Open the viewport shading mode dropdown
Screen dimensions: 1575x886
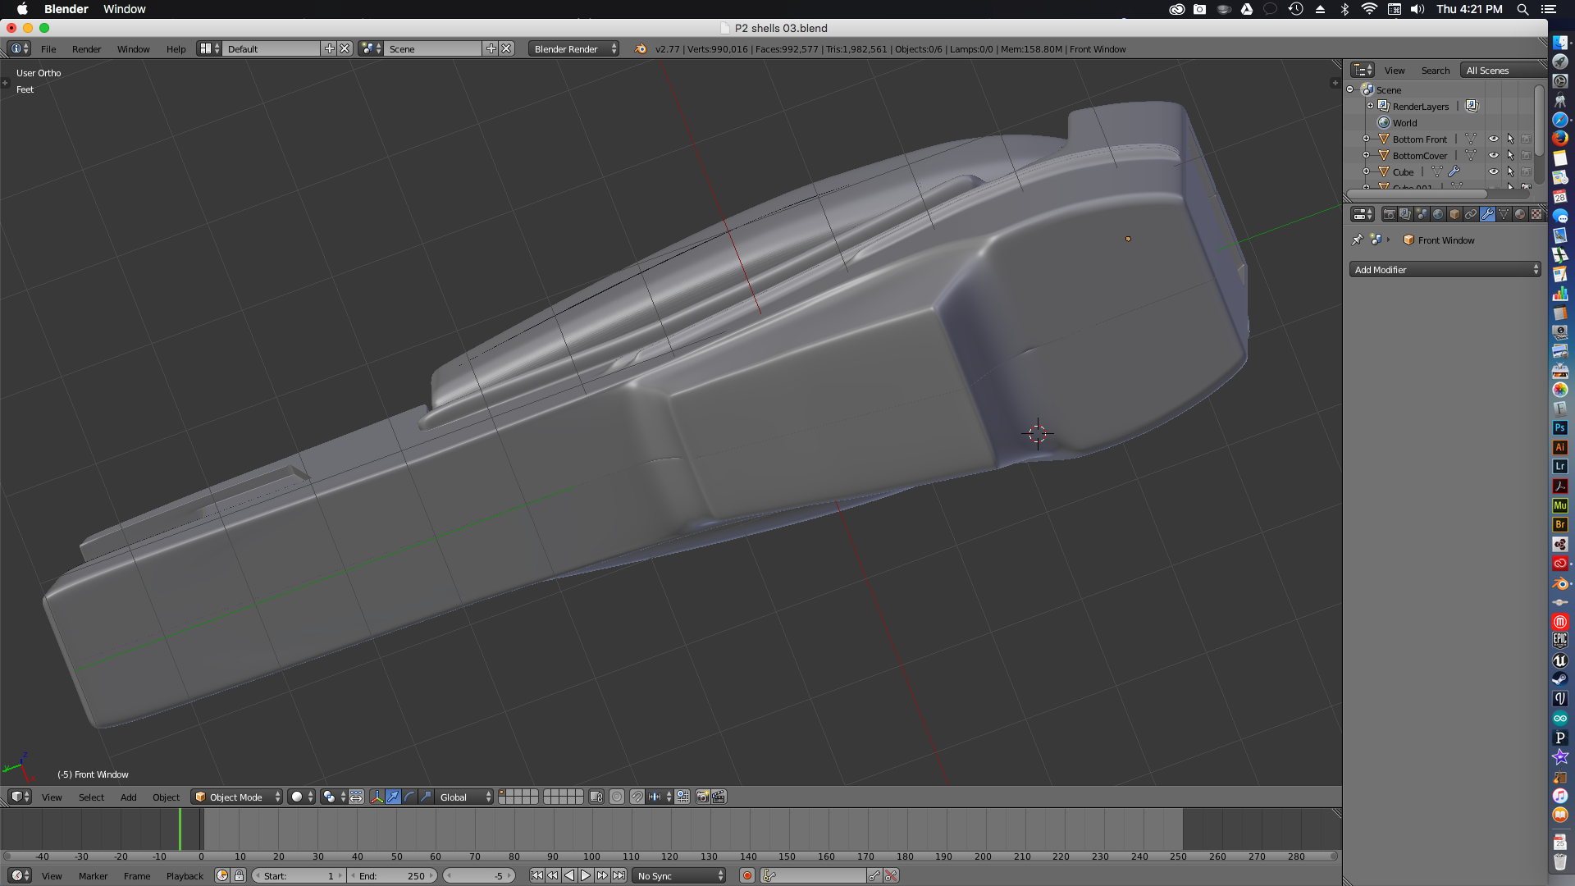(x=301, y=797)
